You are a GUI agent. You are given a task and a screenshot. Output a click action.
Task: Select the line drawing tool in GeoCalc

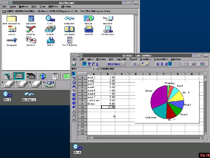click(74, 90)
